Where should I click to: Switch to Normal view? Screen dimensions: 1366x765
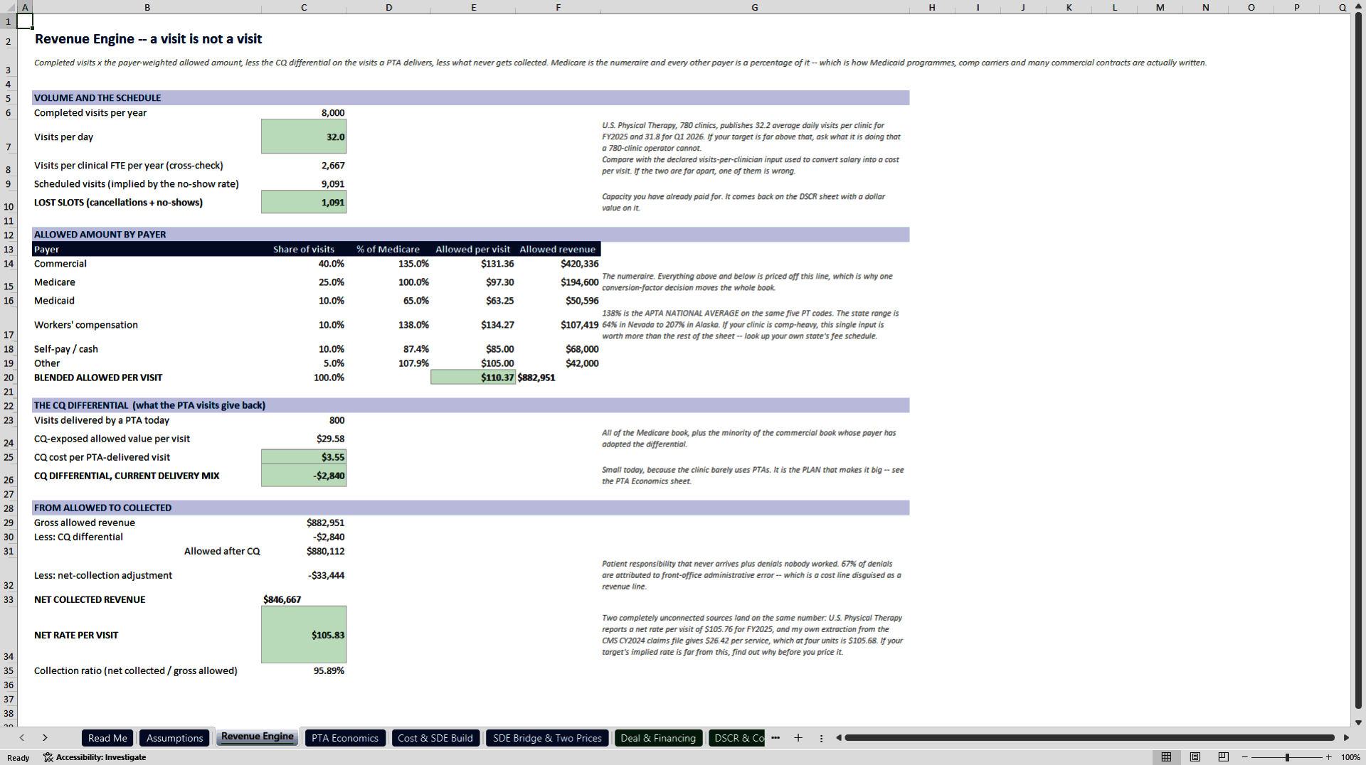[x=1166, y=757]
